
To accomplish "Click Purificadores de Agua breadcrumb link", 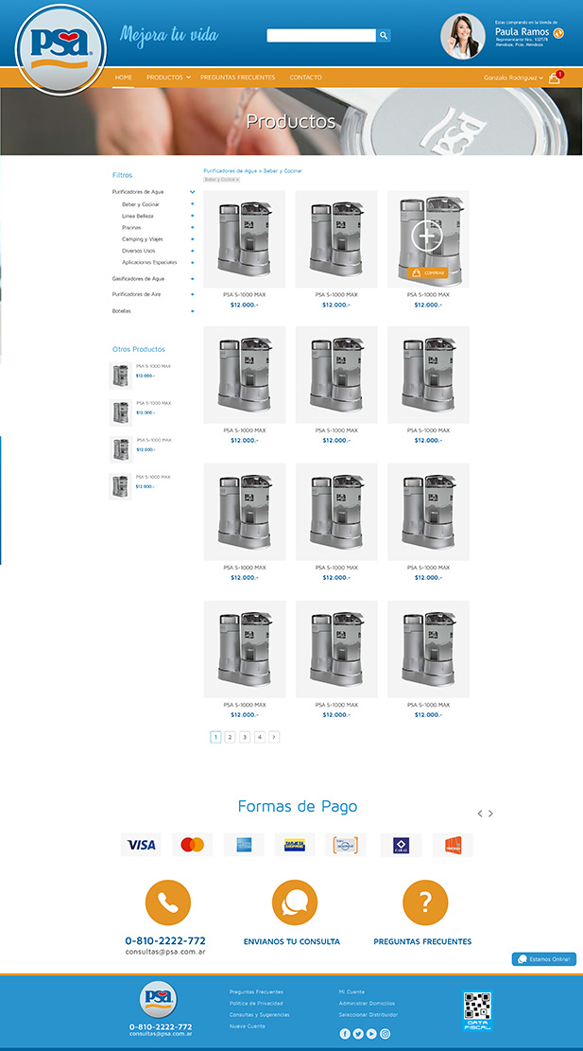I will [231, 171].
